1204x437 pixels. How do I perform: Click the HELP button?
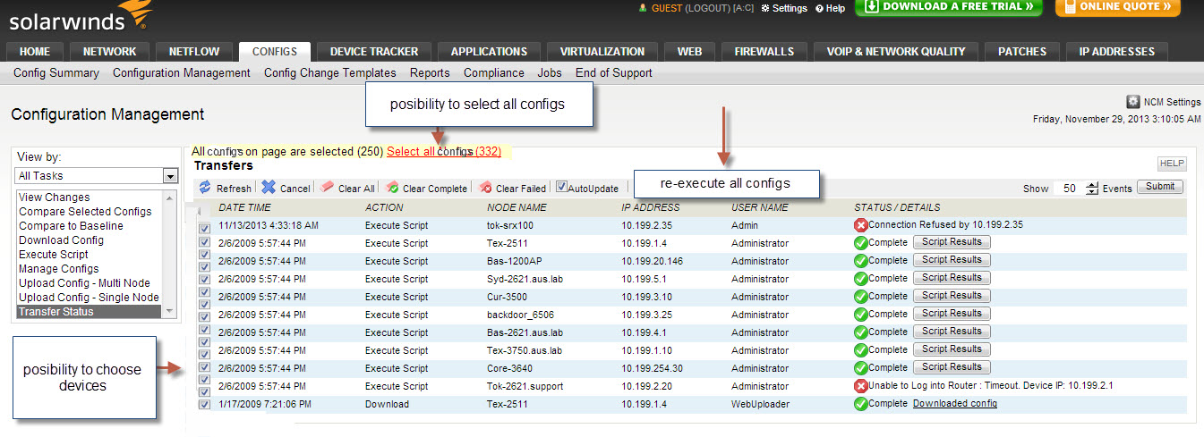(x=1172, y=164)
